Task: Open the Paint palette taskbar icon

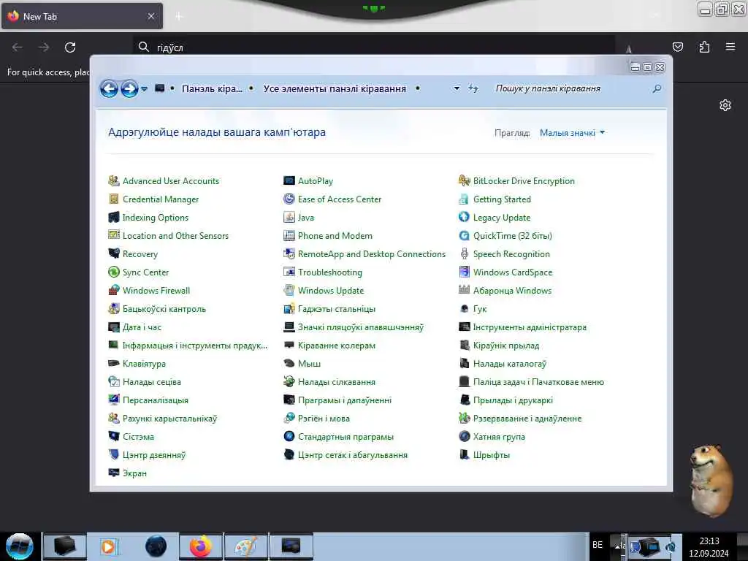Action: tap(246, 546)
